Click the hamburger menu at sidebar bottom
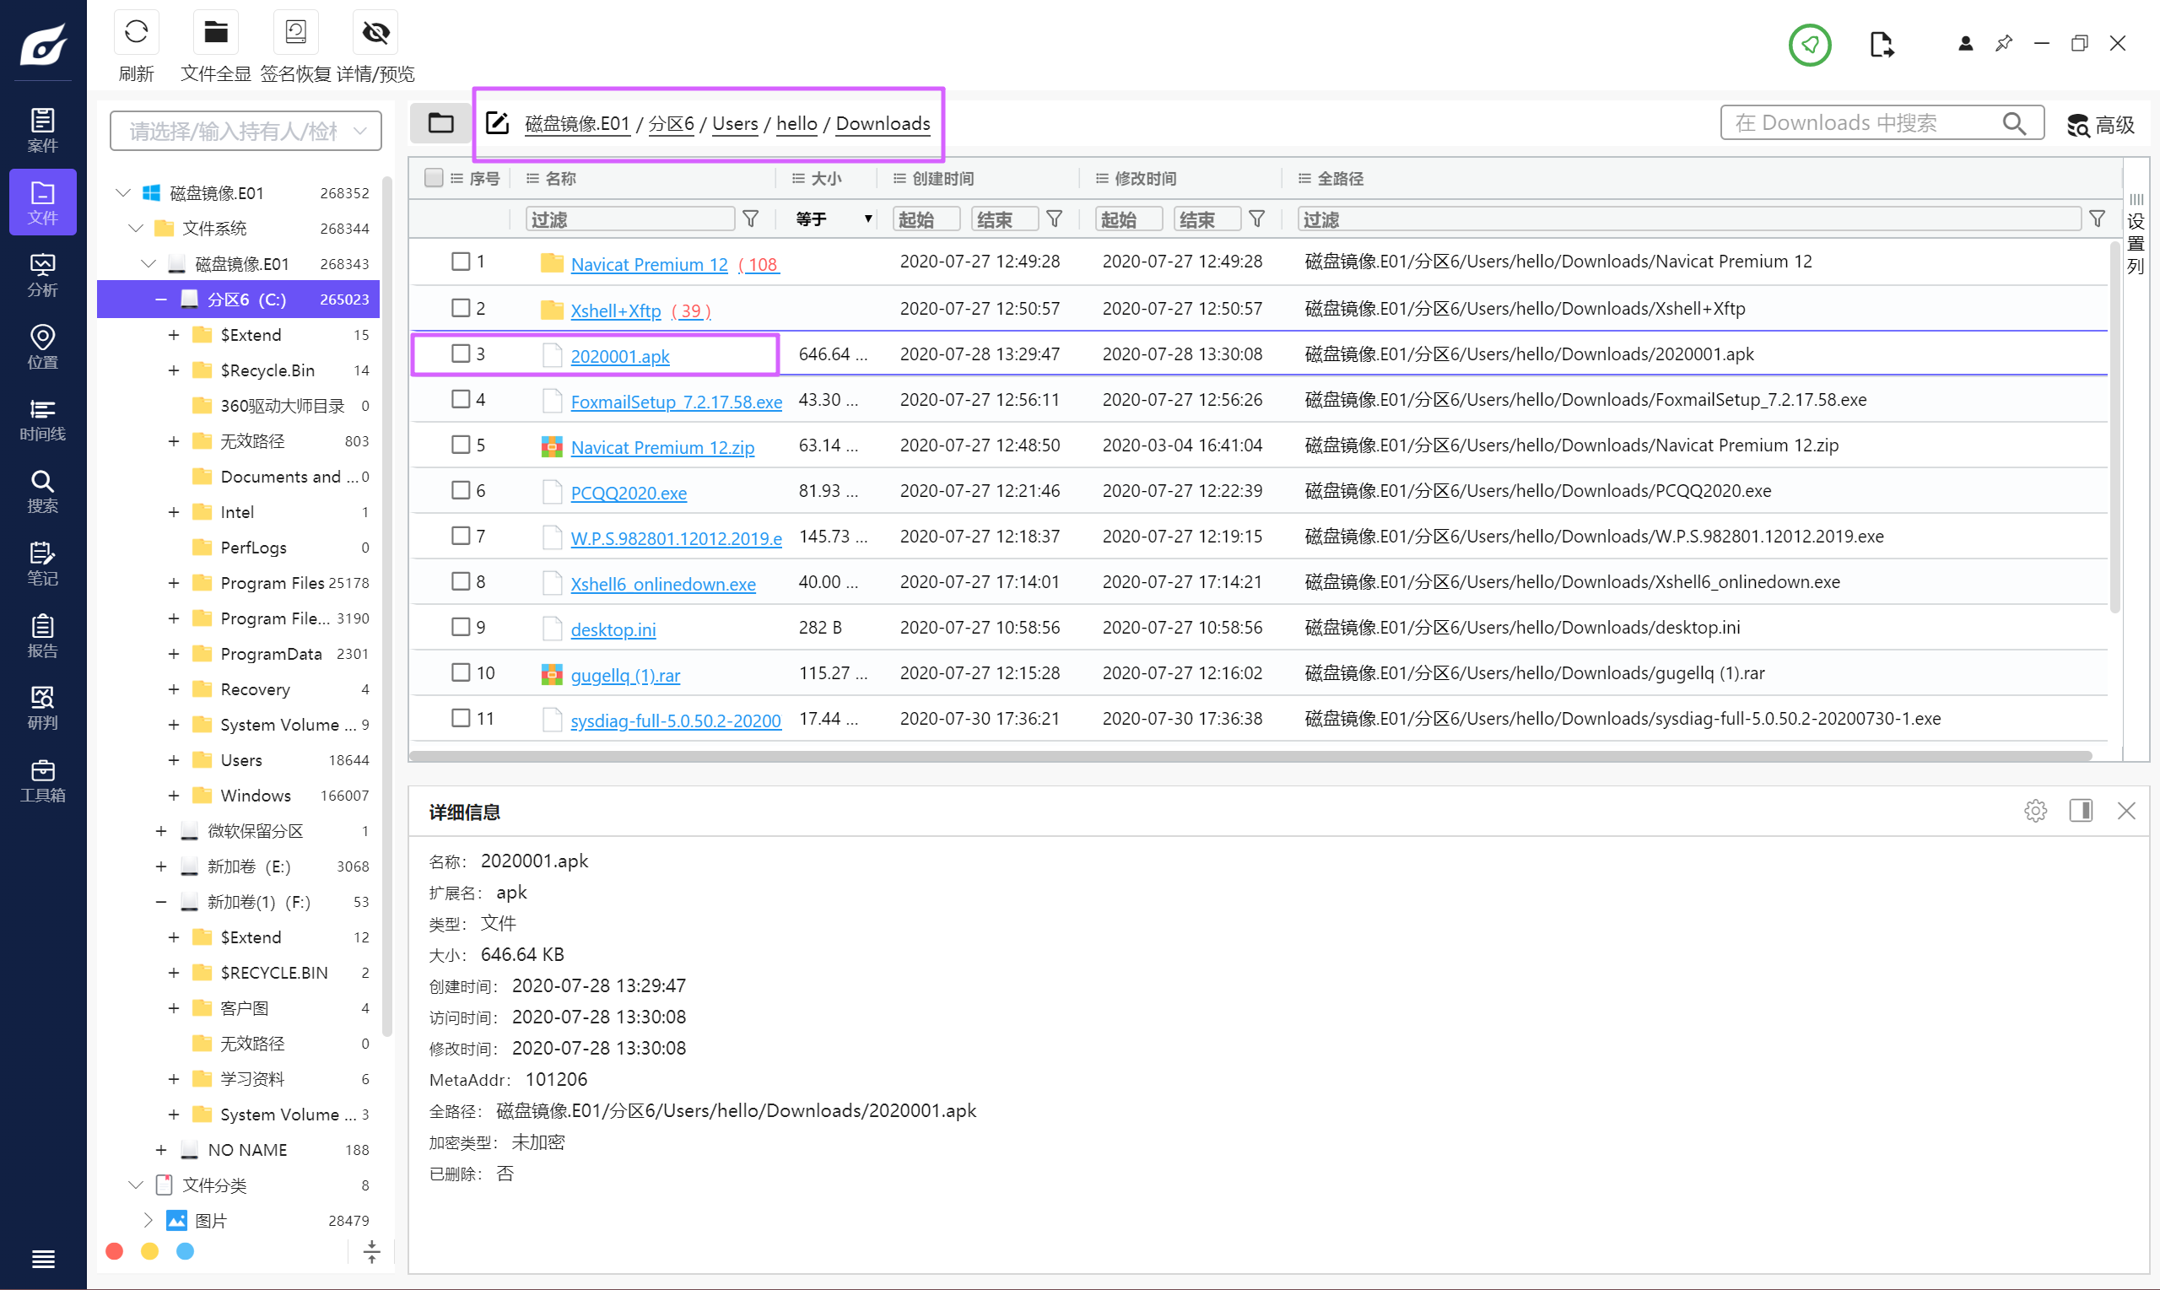This screenshot has height=1290, width=2160. pos(42,1258)
